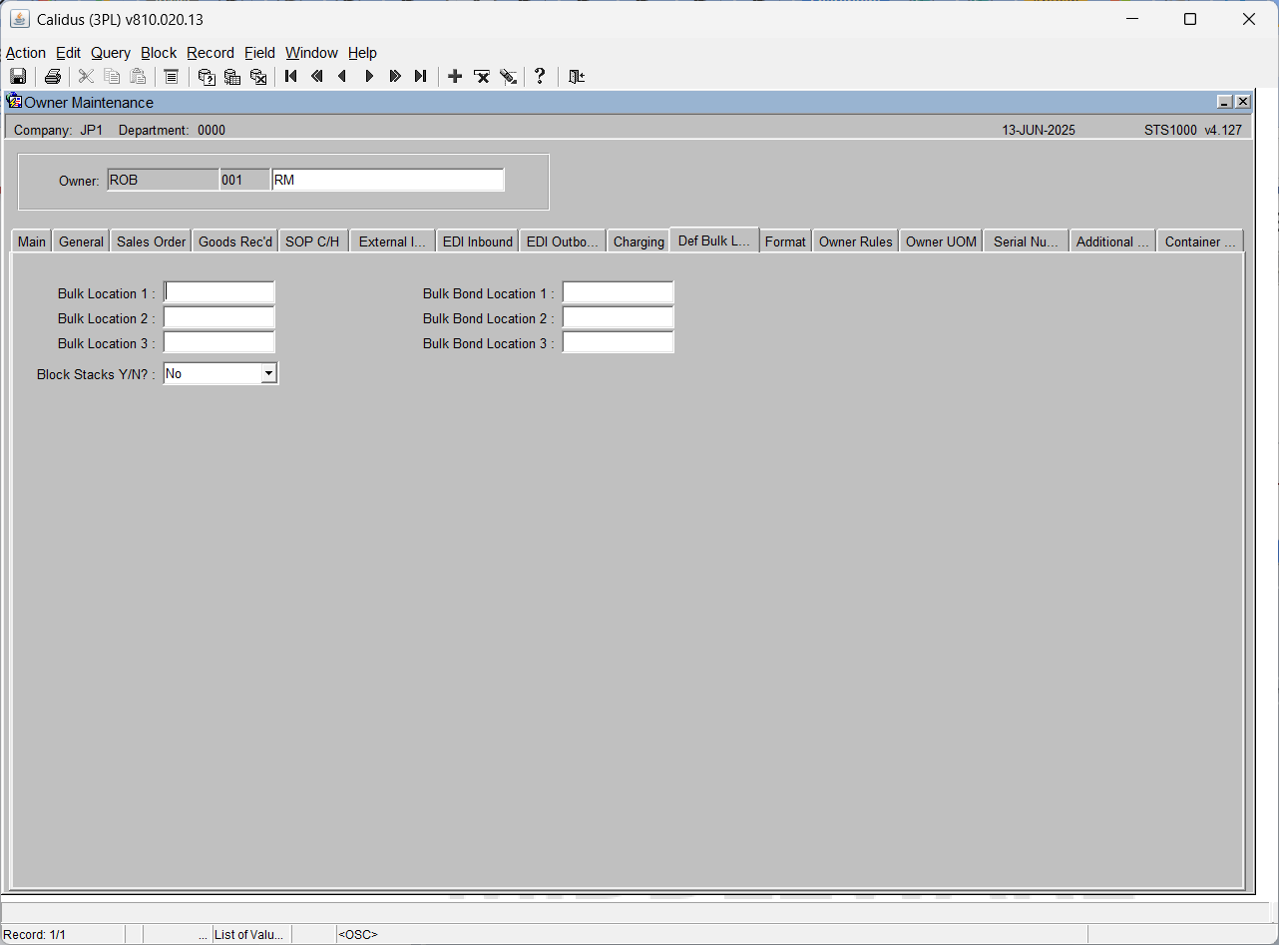Switch to the Additional ... tab
This screenshot has width=1279, height=945.
1112,241
